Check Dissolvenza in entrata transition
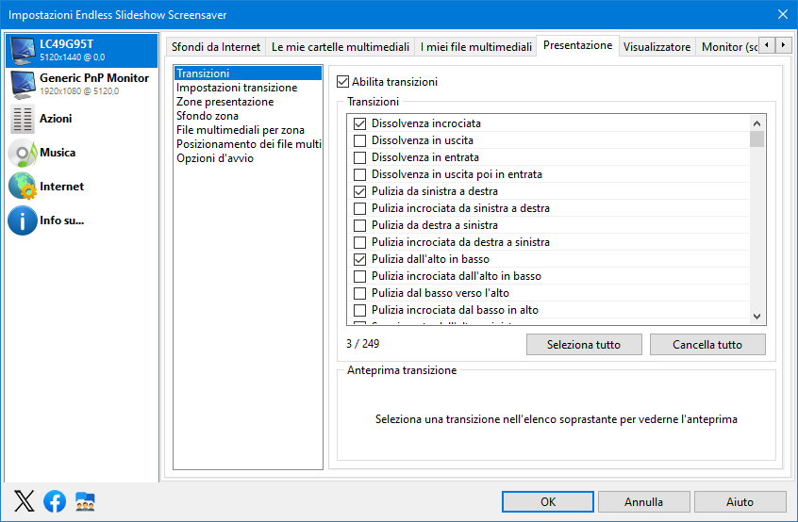The image size is (798, 522). (x=359, y=157)
